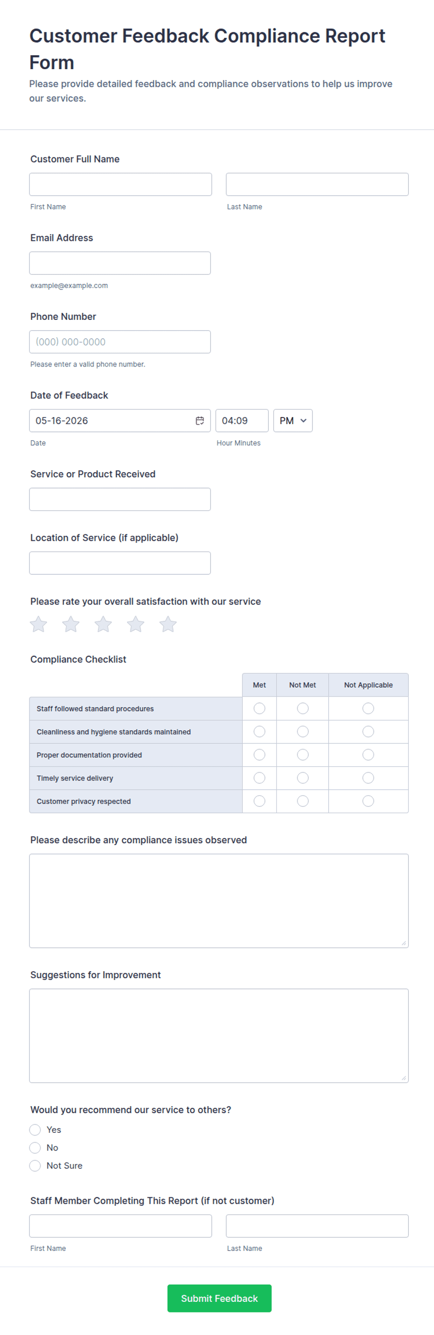Image resolution: width=434 pixels, height=1335 pixels.
Task: Mark customer privacy respected as Met
Action: pyautogui.click(x=259, y=801)
